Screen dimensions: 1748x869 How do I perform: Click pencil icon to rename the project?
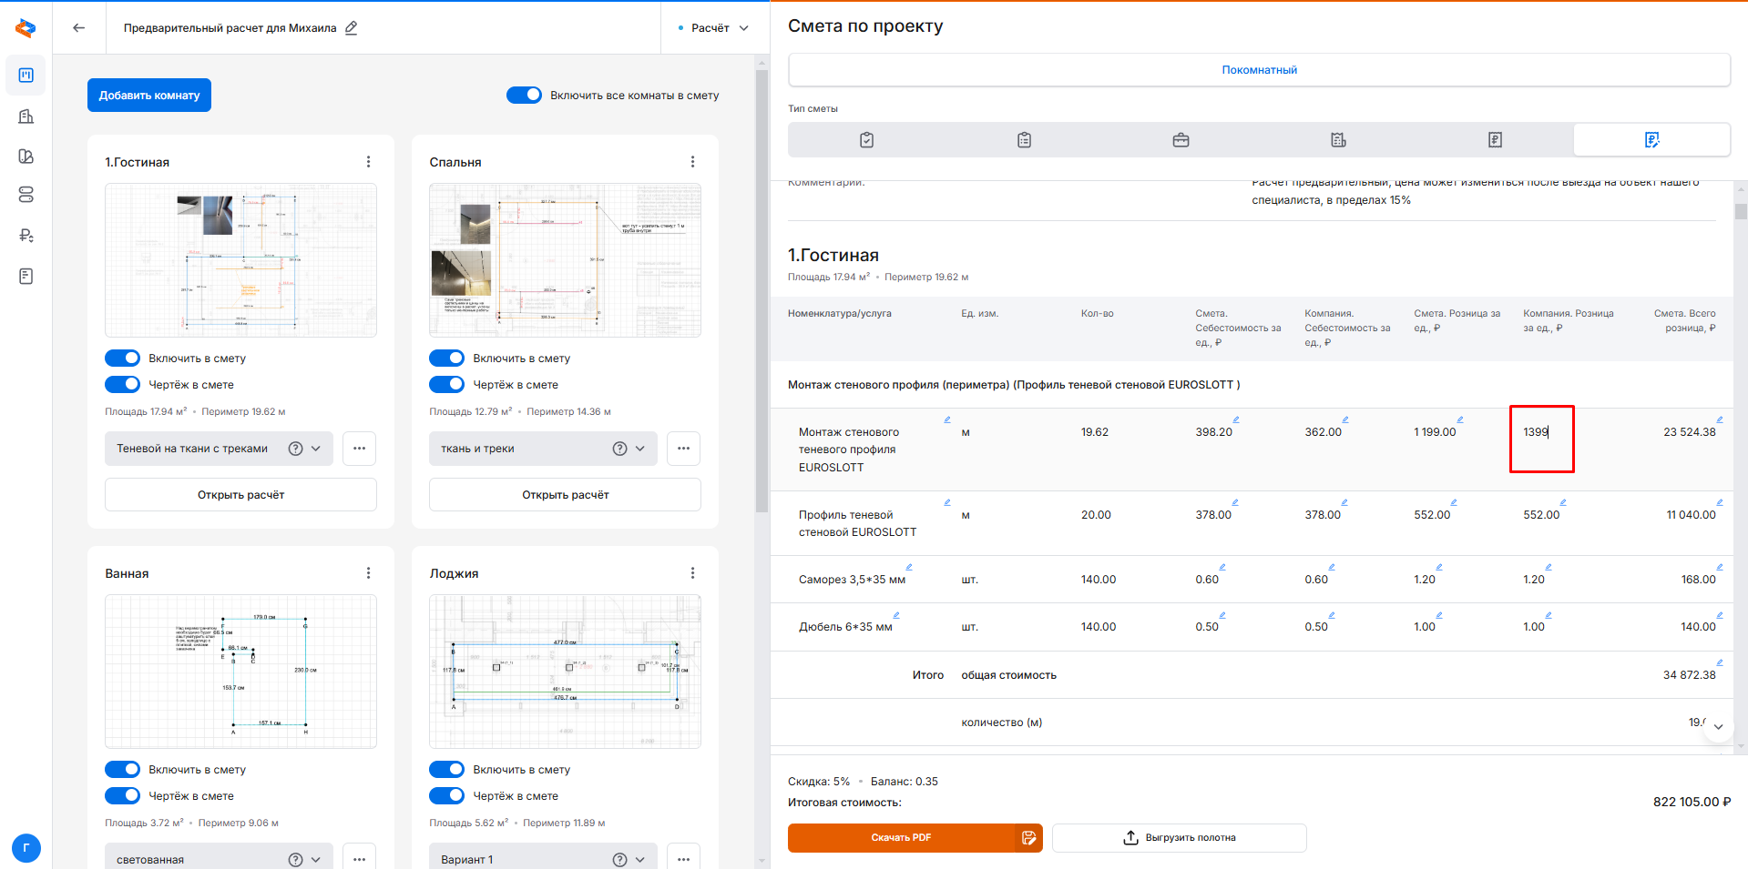tap(352, 28)
